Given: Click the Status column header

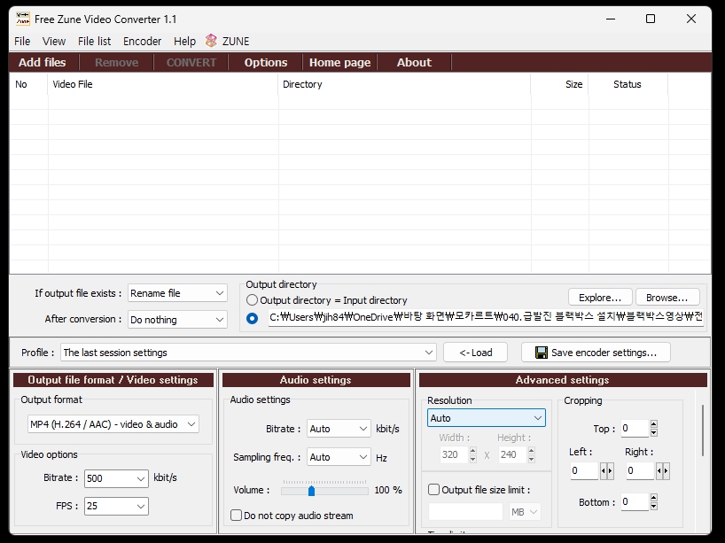Looking at the screenshot, I should point(628,84).
